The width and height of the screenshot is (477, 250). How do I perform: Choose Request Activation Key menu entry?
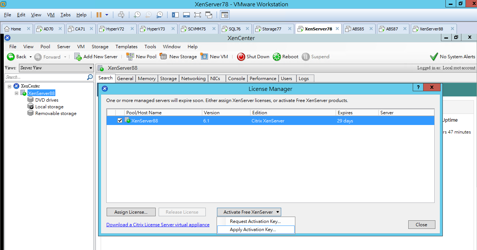256,221
